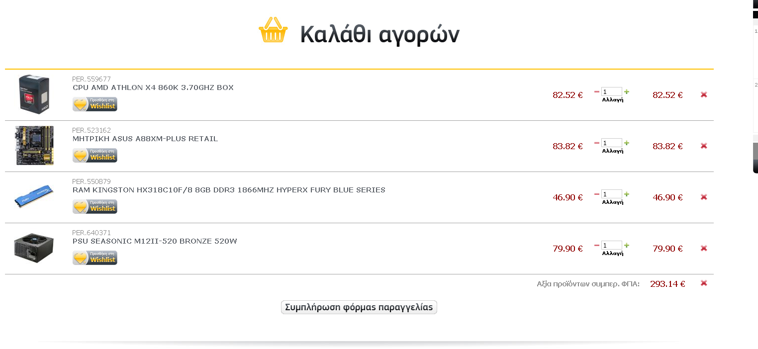Decrease Seasonic PSU quantity with minus icon
Image resolution: width=758 pixels, height=349 pixels.
597,245
